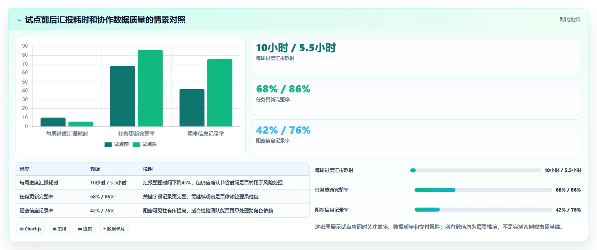The width and height of the screenshot is (597, 250).
Task: Select the 10小时 / 5.5小时 data card
Action: tap(416, 56)
